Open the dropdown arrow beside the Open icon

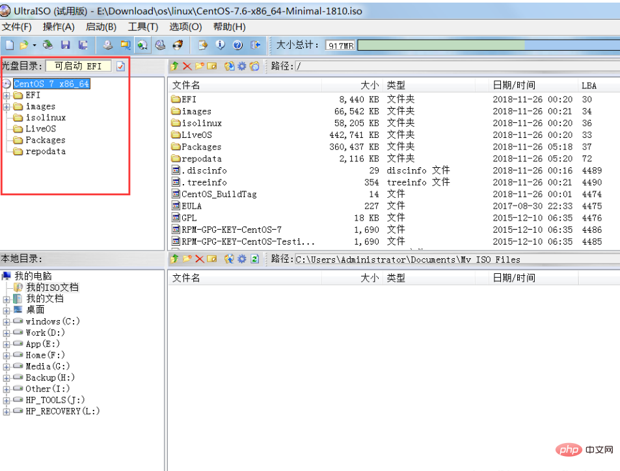[x=34, y=46]
